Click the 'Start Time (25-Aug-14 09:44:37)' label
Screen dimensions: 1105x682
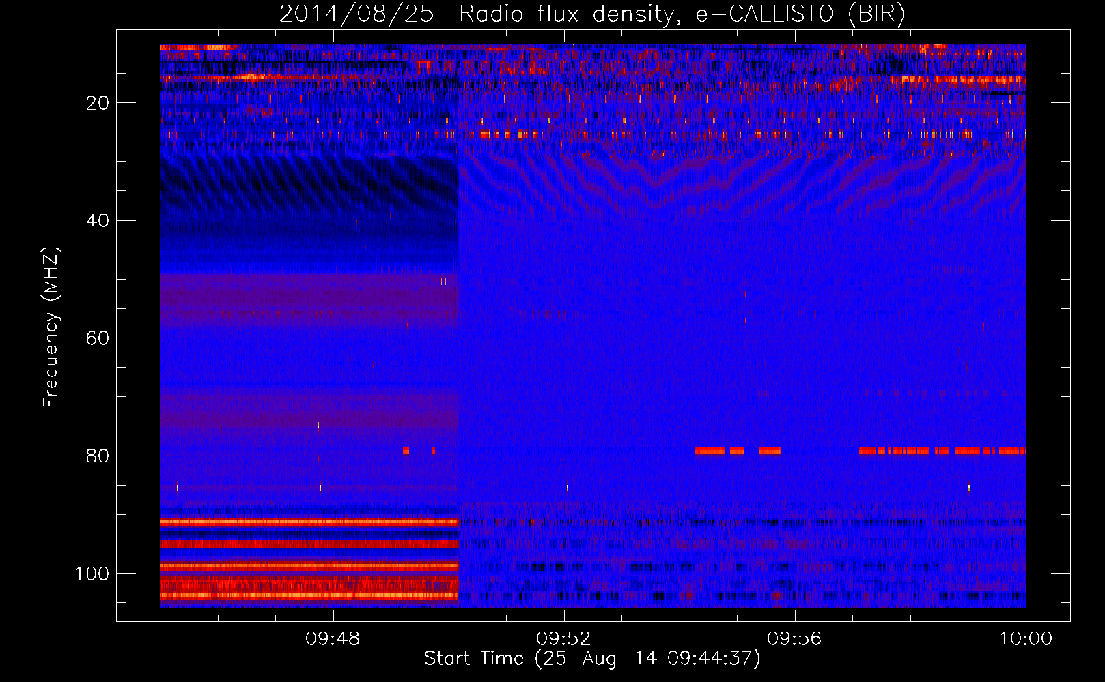(592, 659)
